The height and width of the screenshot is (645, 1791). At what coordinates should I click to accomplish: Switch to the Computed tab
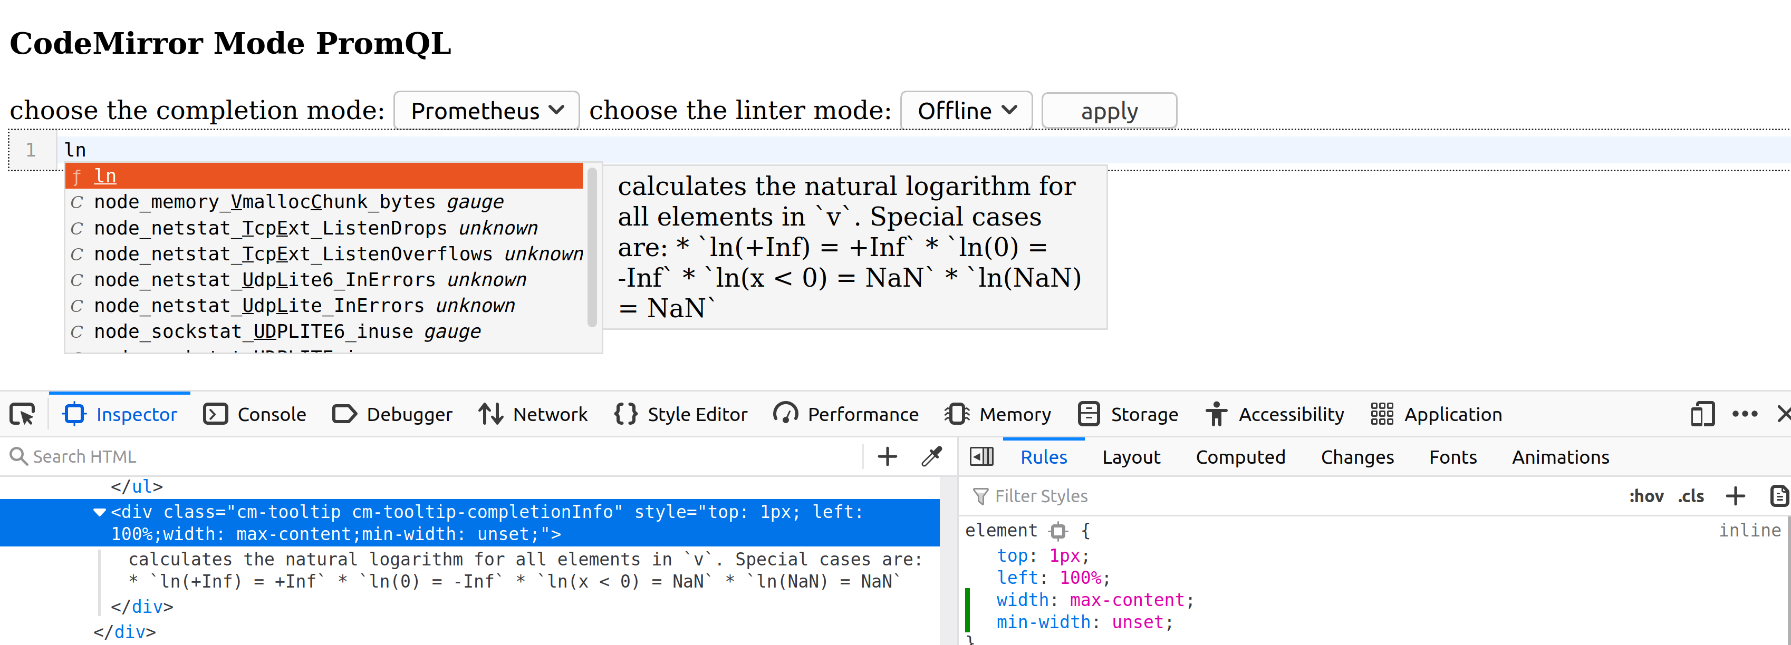(1240, 457)
